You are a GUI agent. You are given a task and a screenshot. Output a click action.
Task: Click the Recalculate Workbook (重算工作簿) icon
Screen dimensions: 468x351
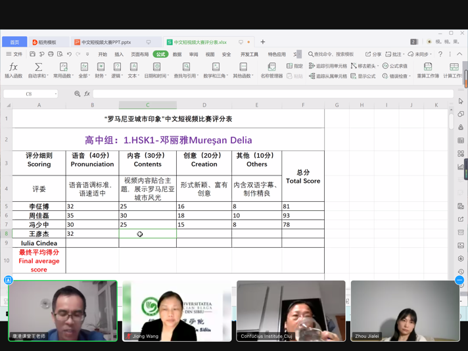click(x=428, y=70)
